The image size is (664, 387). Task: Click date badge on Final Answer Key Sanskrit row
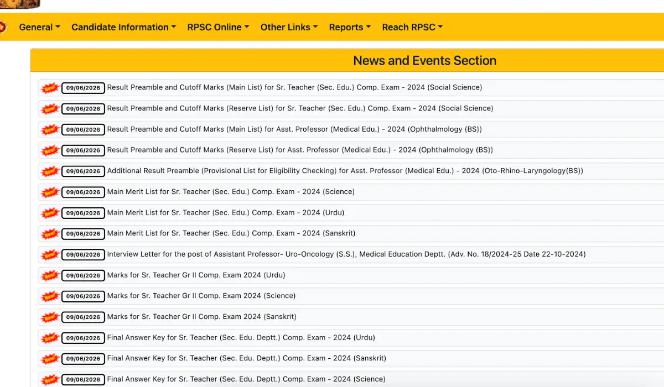tap(83, 359)
